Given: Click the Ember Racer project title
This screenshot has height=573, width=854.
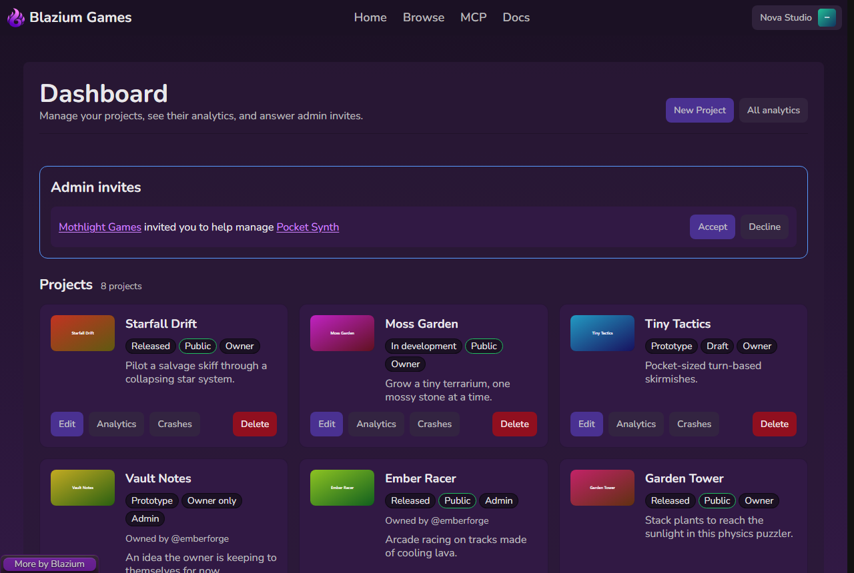Looking at the screenshot, I should click(421, 478).
